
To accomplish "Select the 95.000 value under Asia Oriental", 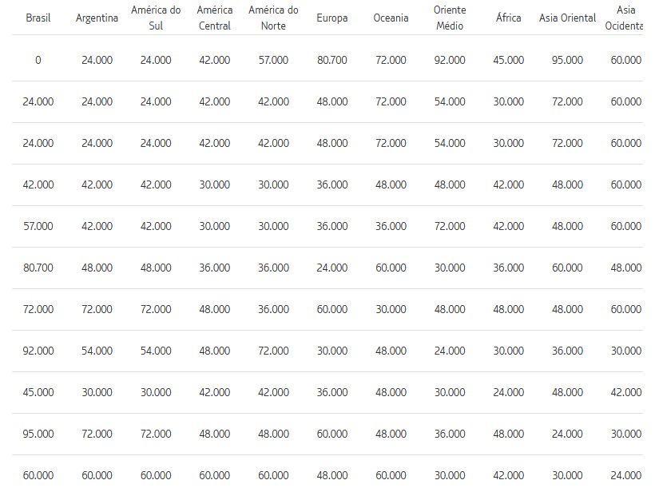I will pyautogui.click(x=567, y=60).
